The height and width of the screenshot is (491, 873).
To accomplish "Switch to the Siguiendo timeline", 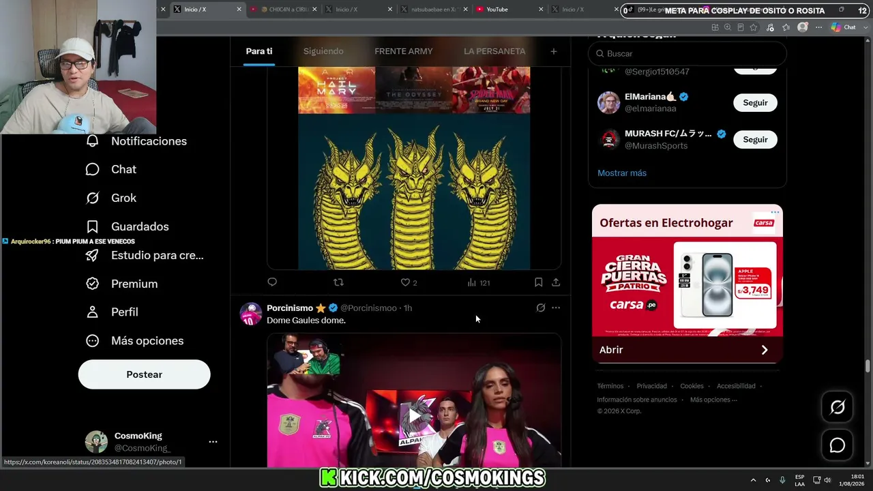I will point(323,51).
